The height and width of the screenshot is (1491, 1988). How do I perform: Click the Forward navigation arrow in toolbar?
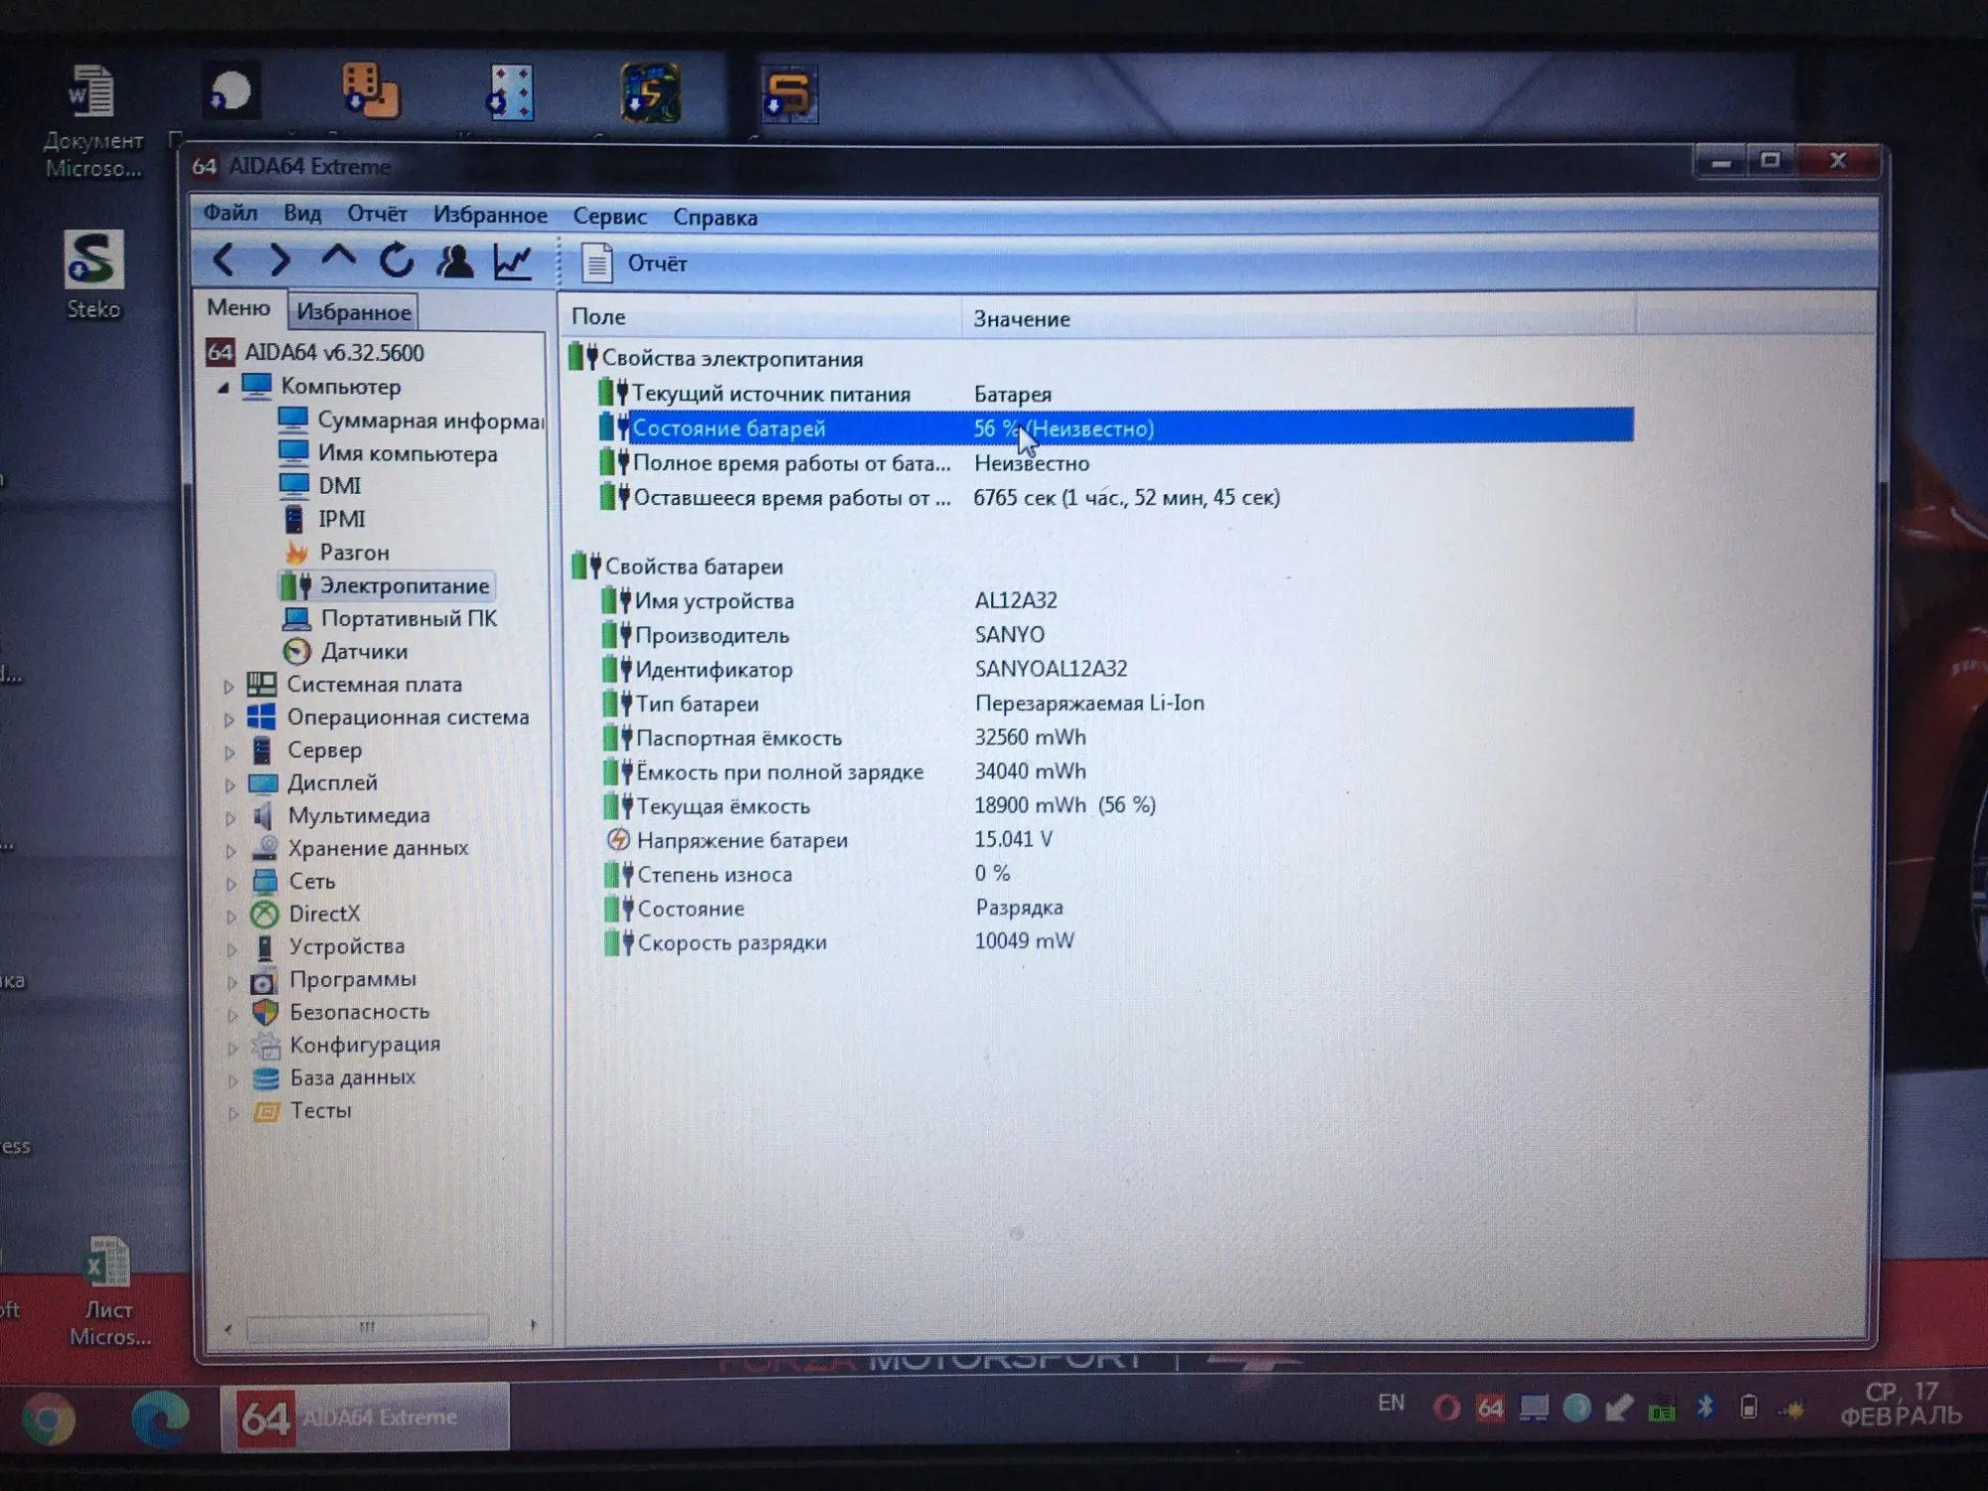point(280,260)
